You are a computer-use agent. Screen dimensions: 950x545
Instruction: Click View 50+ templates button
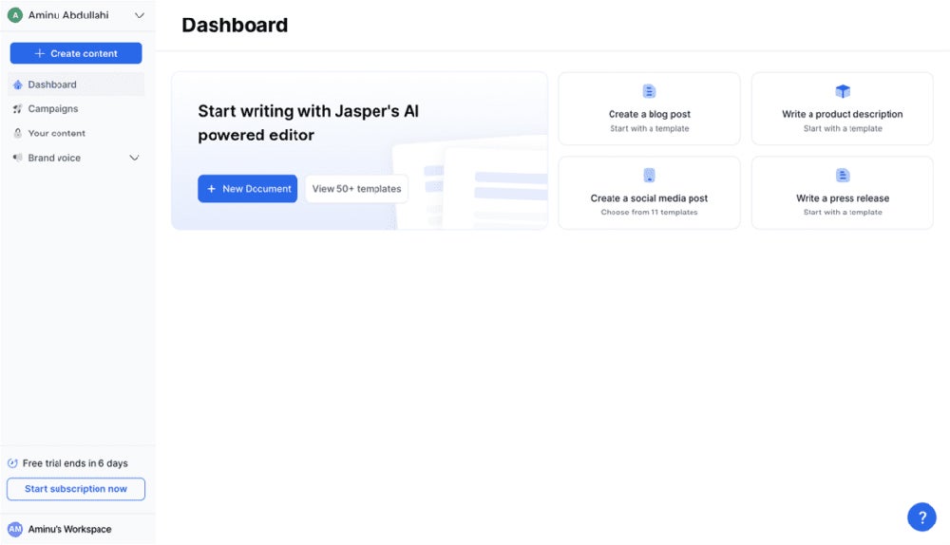(x=356, y=189)
